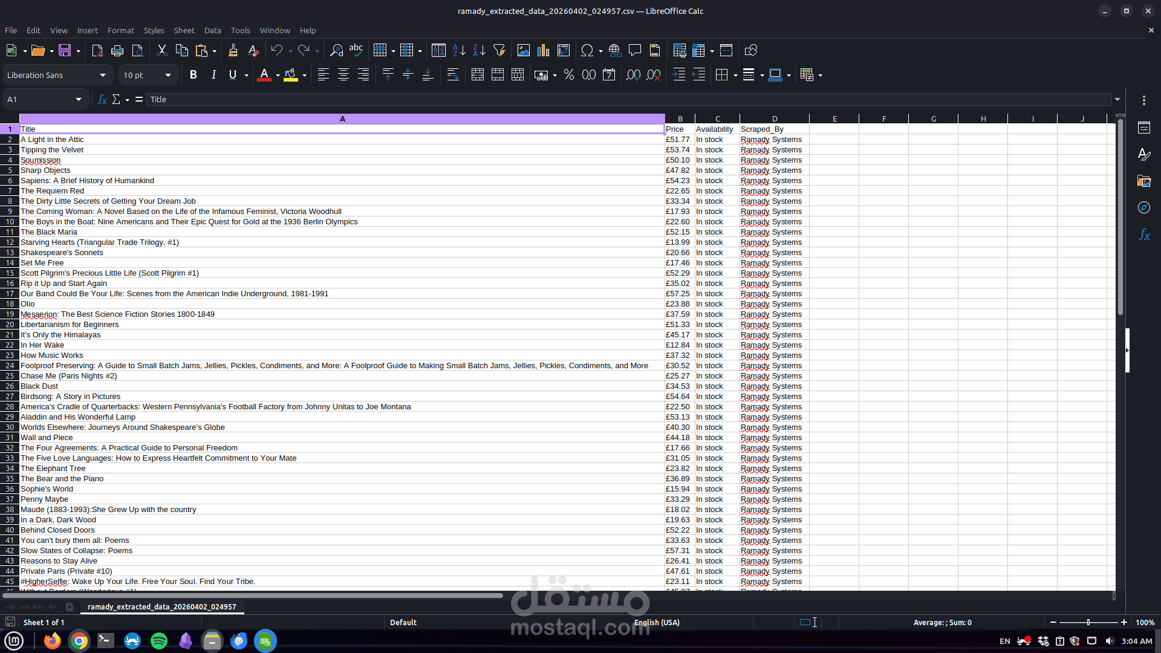Expand the Name Box A1 dropdown
Viewport: 1161px width, 653px height.
pos(79,100)
